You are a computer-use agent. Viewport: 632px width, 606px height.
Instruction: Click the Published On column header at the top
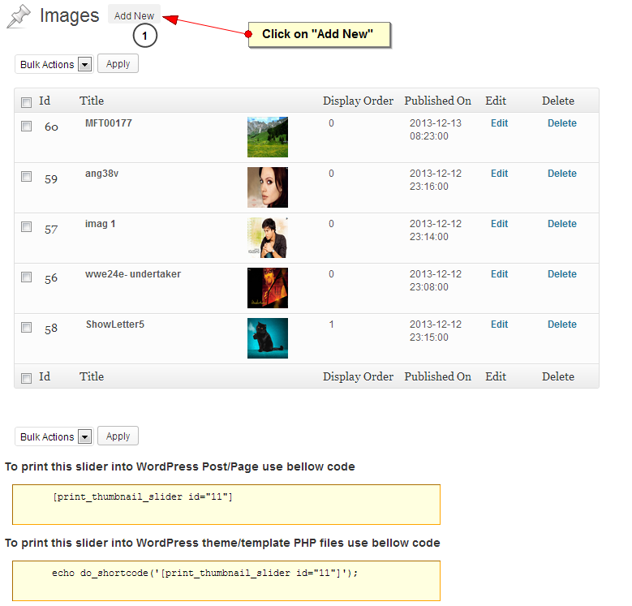tap(438, 101)
